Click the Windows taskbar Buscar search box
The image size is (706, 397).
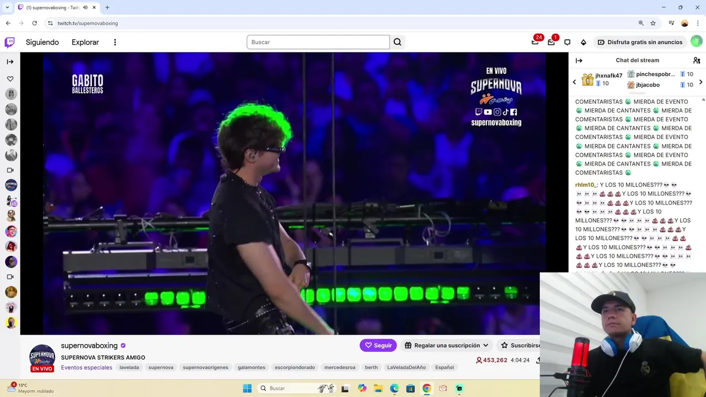pos(298,388)
